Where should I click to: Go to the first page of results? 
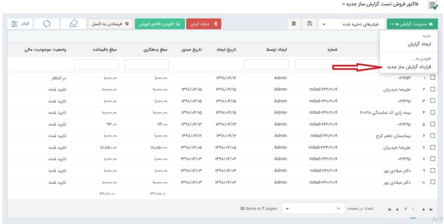coord(431,209)
